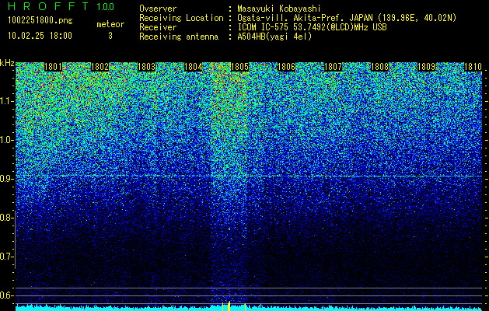Click the A504HB(yagi 4el) antenna text

click(x=274, y=37)
